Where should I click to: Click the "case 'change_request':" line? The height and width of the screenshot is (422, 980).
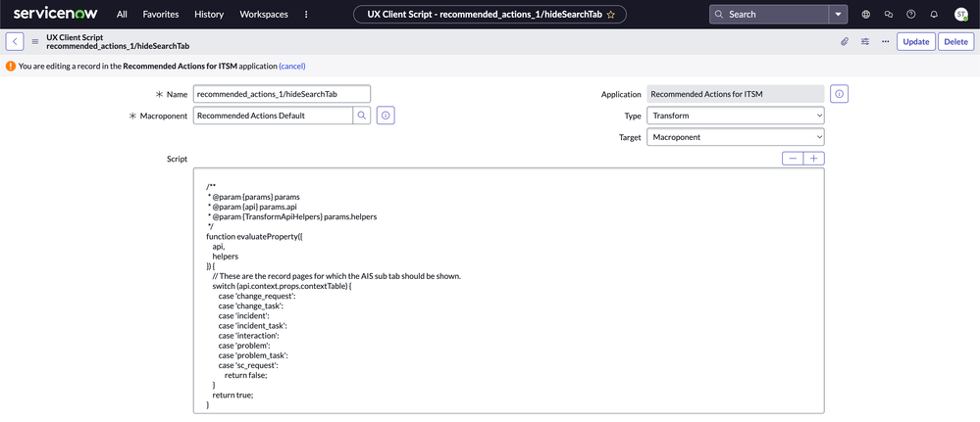[257, 296]
